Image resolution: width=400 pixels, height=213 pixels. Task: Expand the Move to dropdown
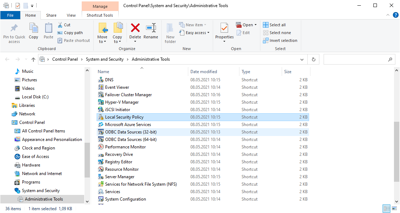[x=102, y=42]
